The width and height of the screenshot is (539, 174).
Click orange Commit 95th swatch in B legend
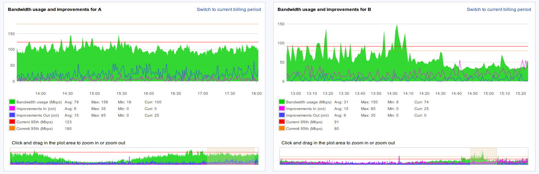pos(281,128)
